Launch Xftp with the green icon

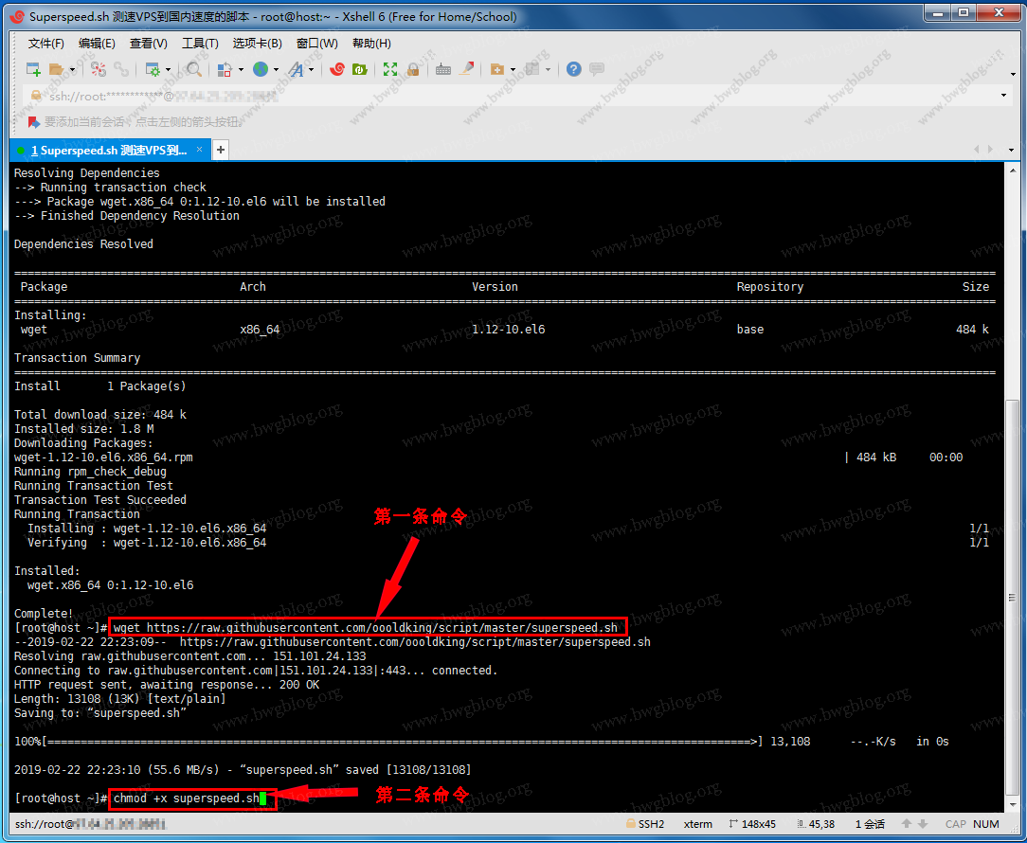coord(360,69)
